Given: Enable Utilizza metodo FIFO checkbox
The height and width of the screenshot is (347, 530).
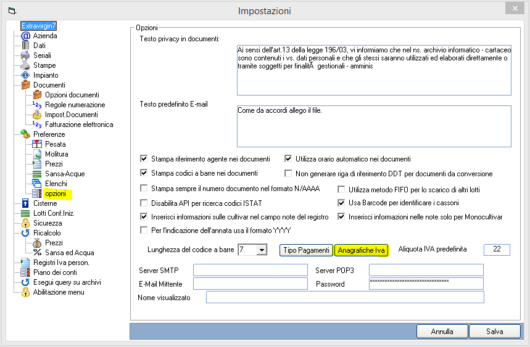Looking at the screenshot, I should pos(341,189).
